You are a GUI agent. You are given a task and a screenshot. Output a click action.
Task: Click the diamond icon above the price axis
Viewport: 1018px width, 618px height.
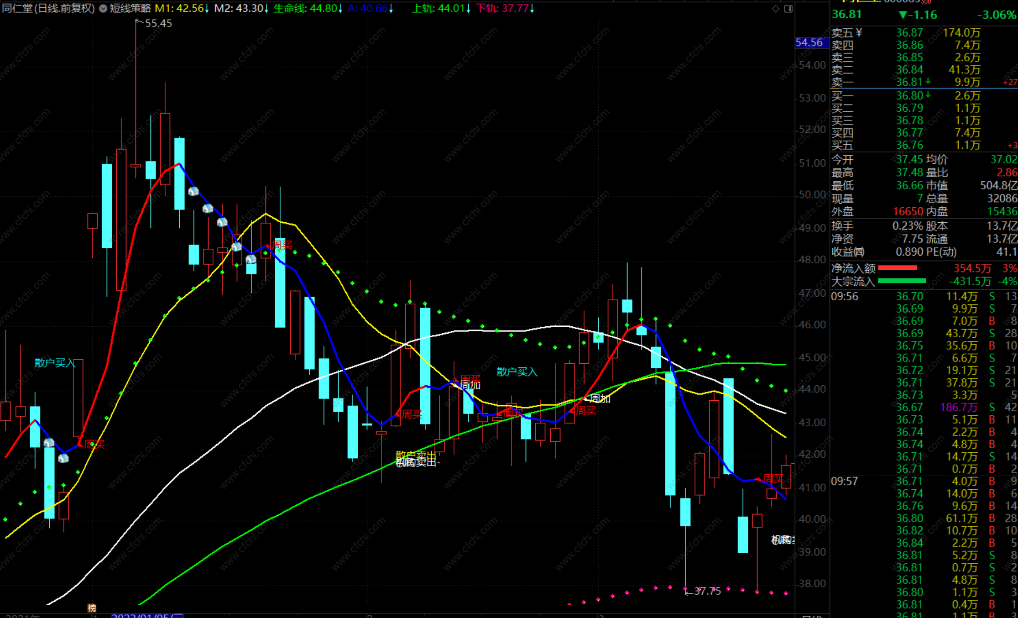775,9
